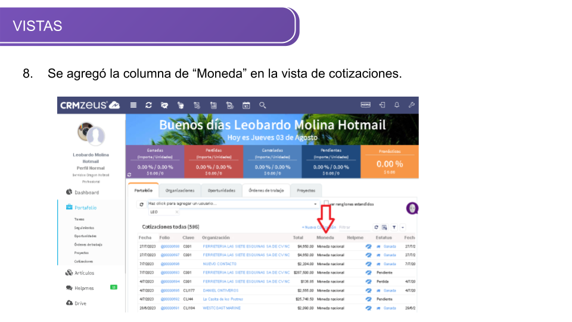
Task: Open folio link for $287,500.00 quote
Action: 170,273
